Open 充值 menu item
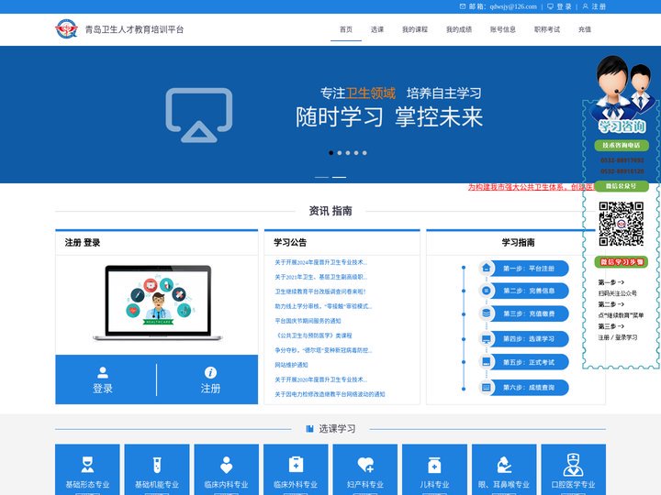661x495 pixels. point(585,29)
